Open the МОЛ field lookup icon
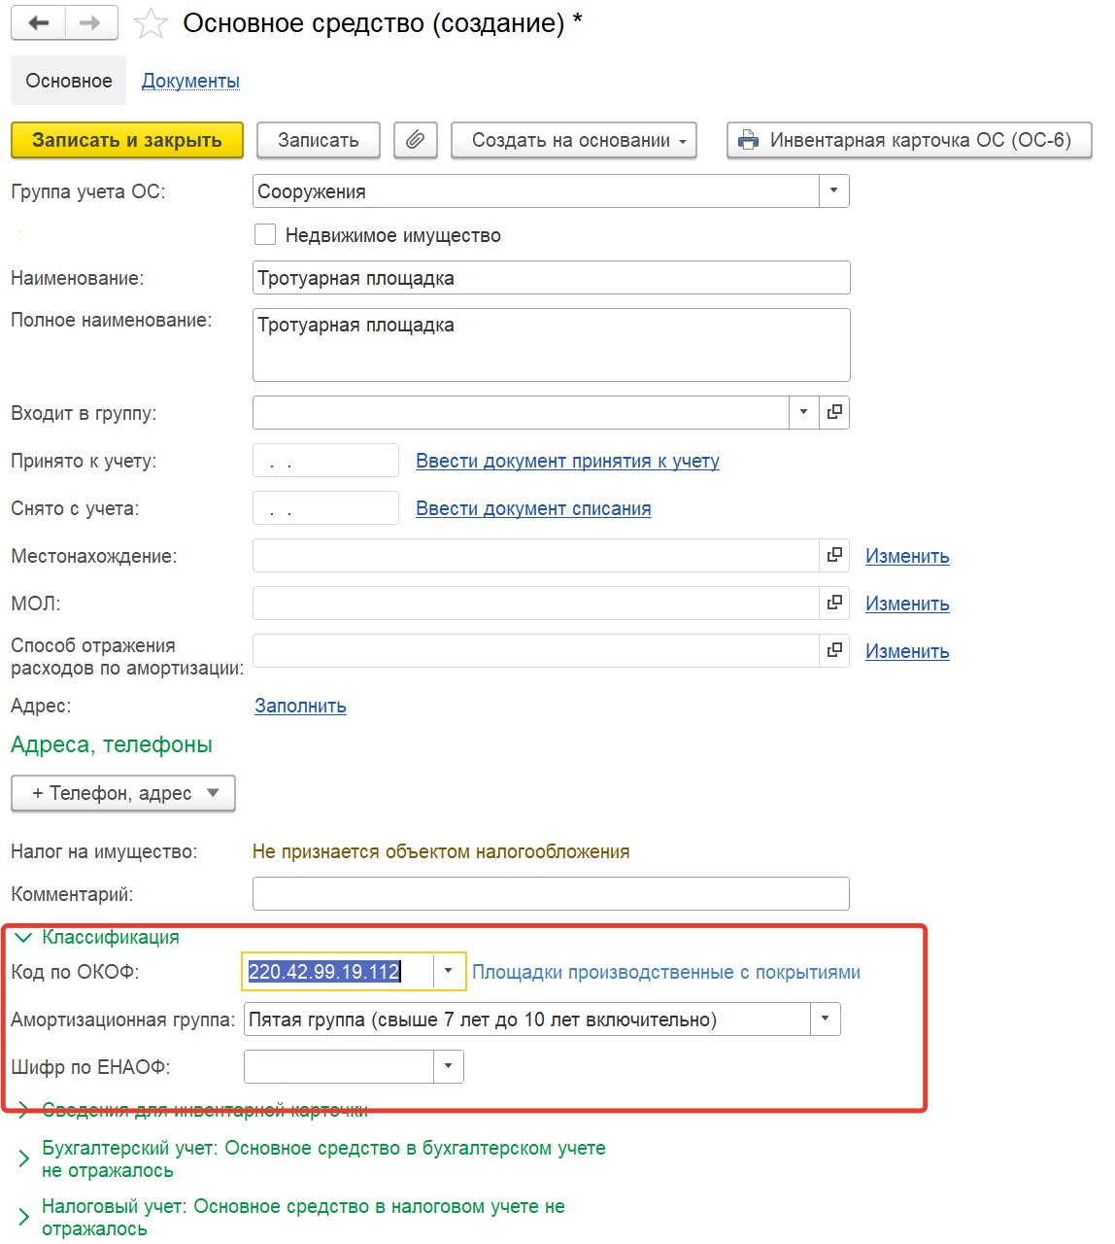 [834, 603]
